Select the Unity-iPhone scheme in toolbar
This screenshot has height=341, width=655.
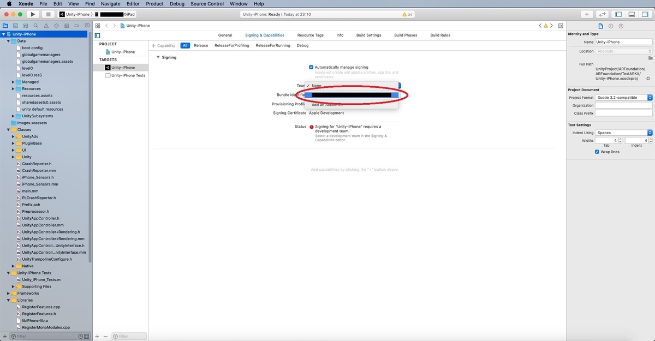[x=74, y=14]
